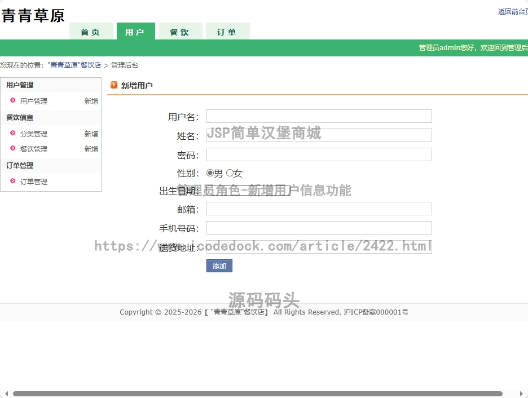Click 新增 next to 分类管理
This screenshot has width=528, height=398.
[91, 134]
